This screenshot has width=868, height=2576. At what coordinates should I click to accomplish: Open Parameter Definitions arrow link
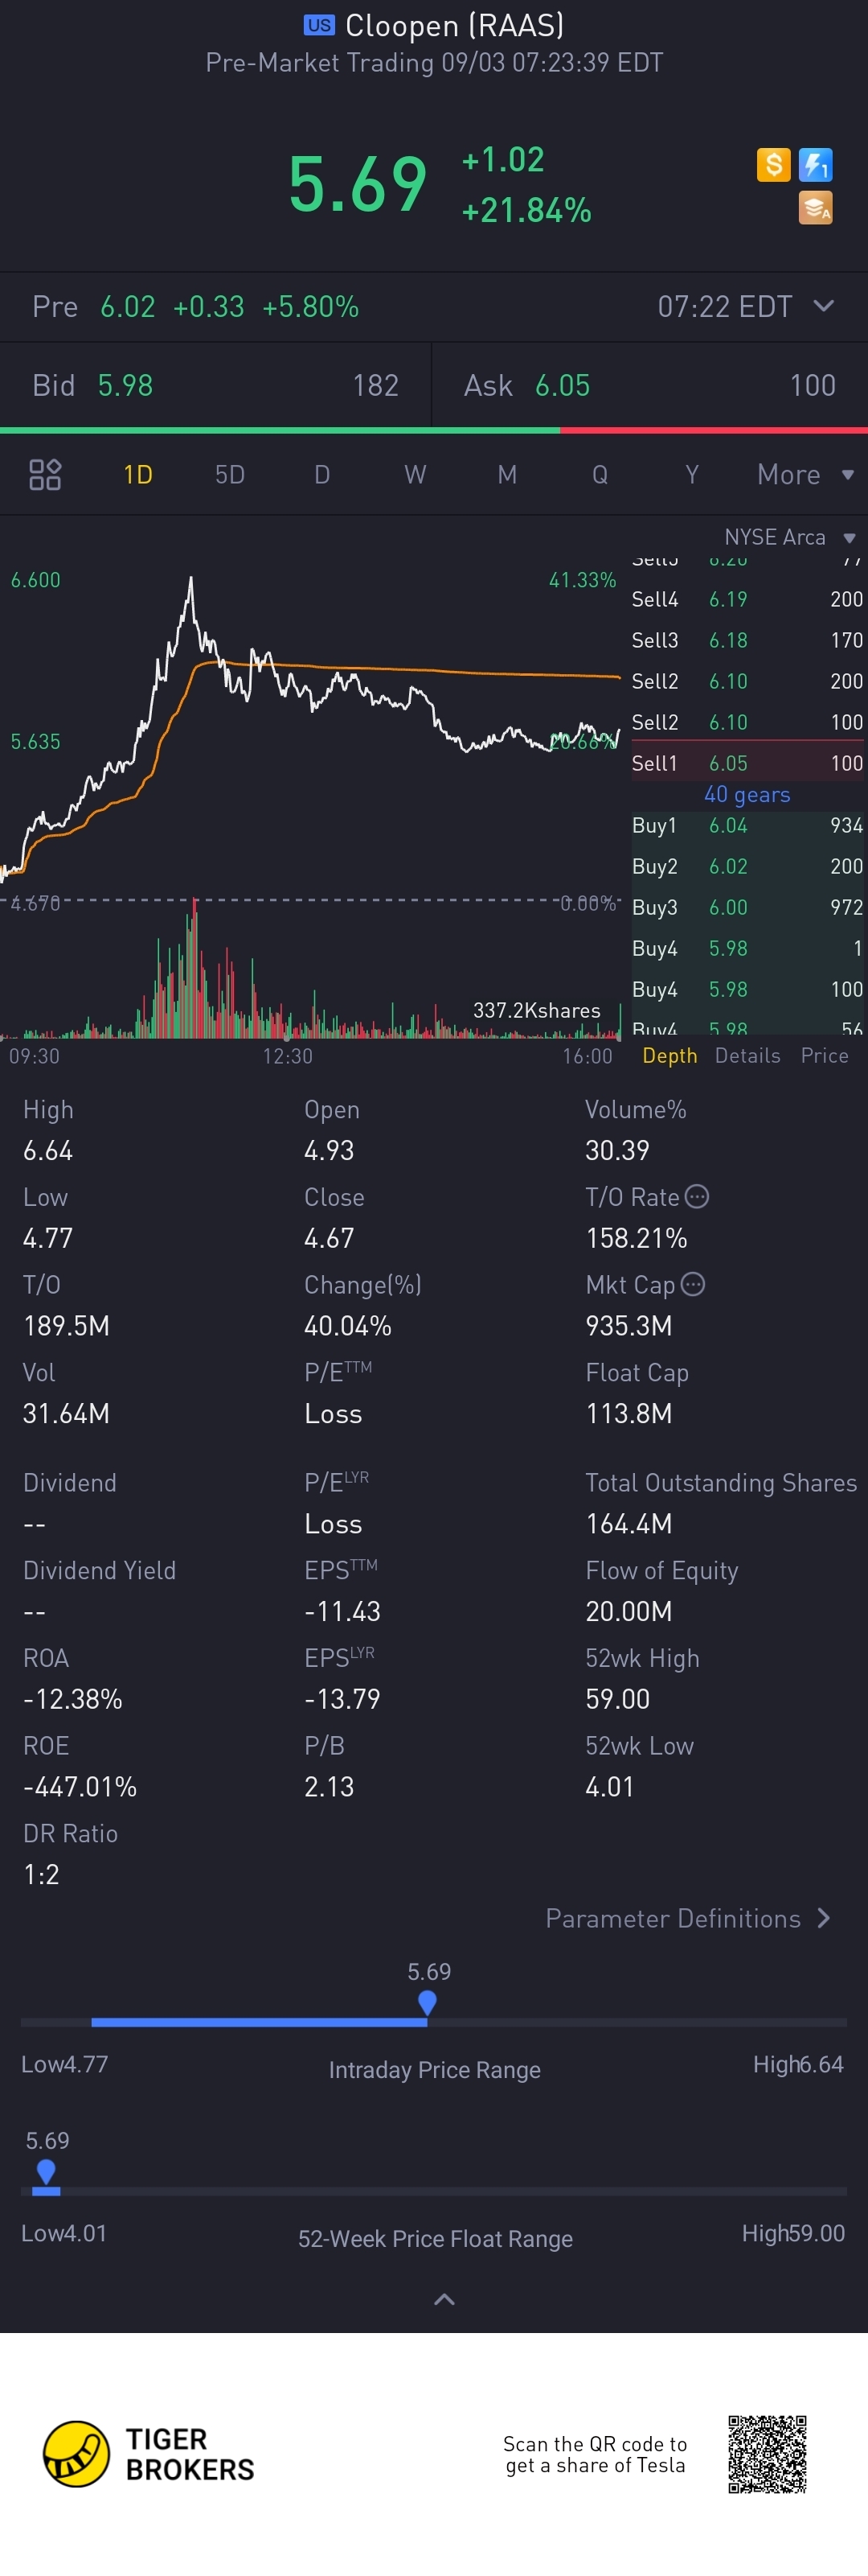pos(688,1918)
